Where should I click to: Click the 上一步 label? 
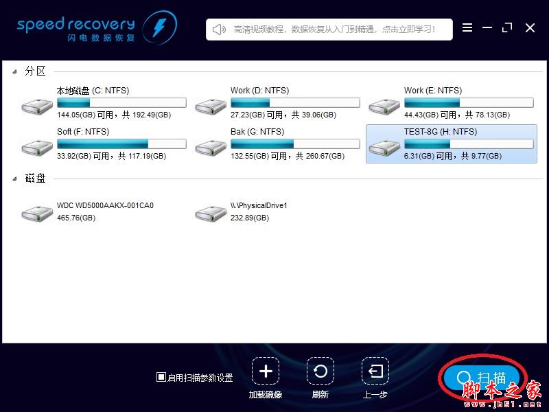(375, 395)
